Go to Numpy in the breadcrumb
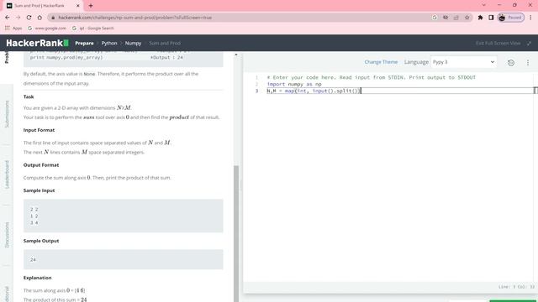 pyautogui.click(x=133, y=43)
